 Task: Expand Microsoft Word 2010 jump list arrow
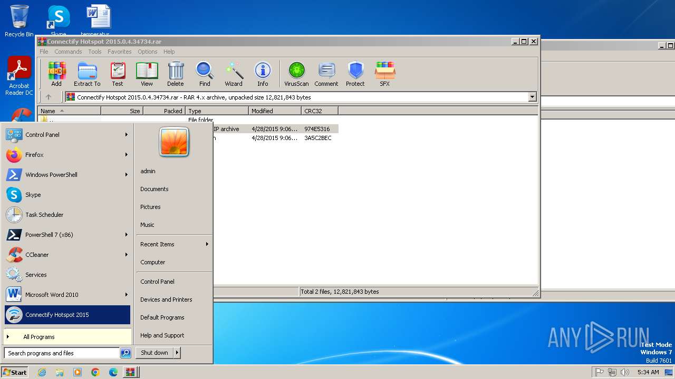click(x=127, y=295)
